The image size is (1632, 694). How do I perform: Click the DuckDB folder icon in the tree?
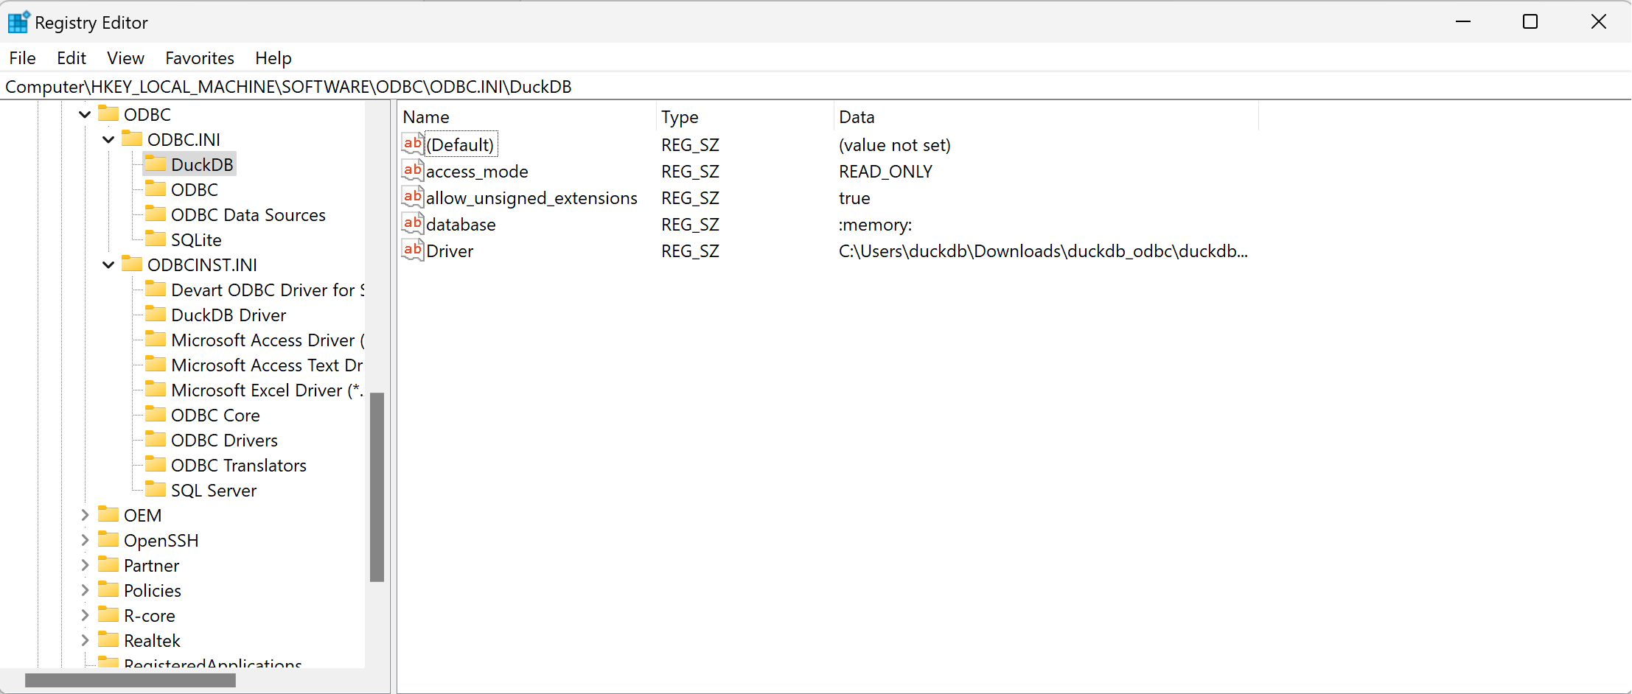click(156, 164)
